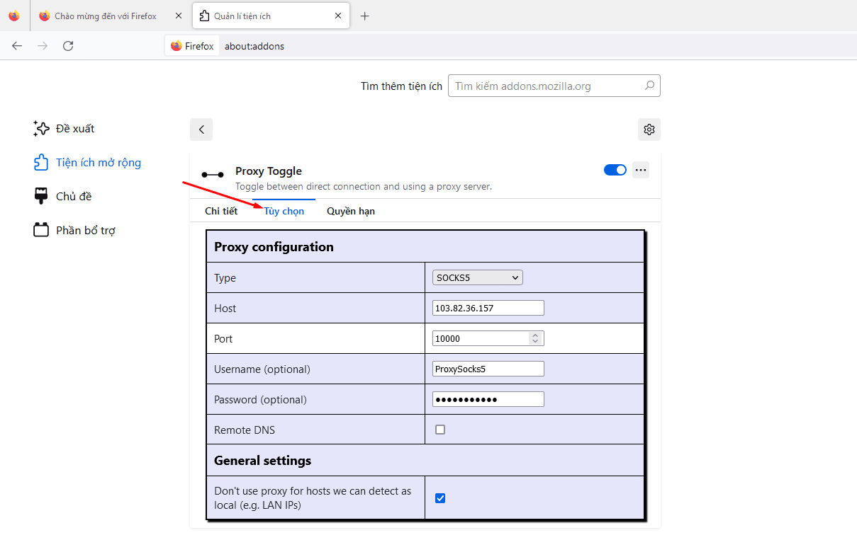Go back to the add-ons list
Viewport: 857px width, 535px height.
coord(201,130)
